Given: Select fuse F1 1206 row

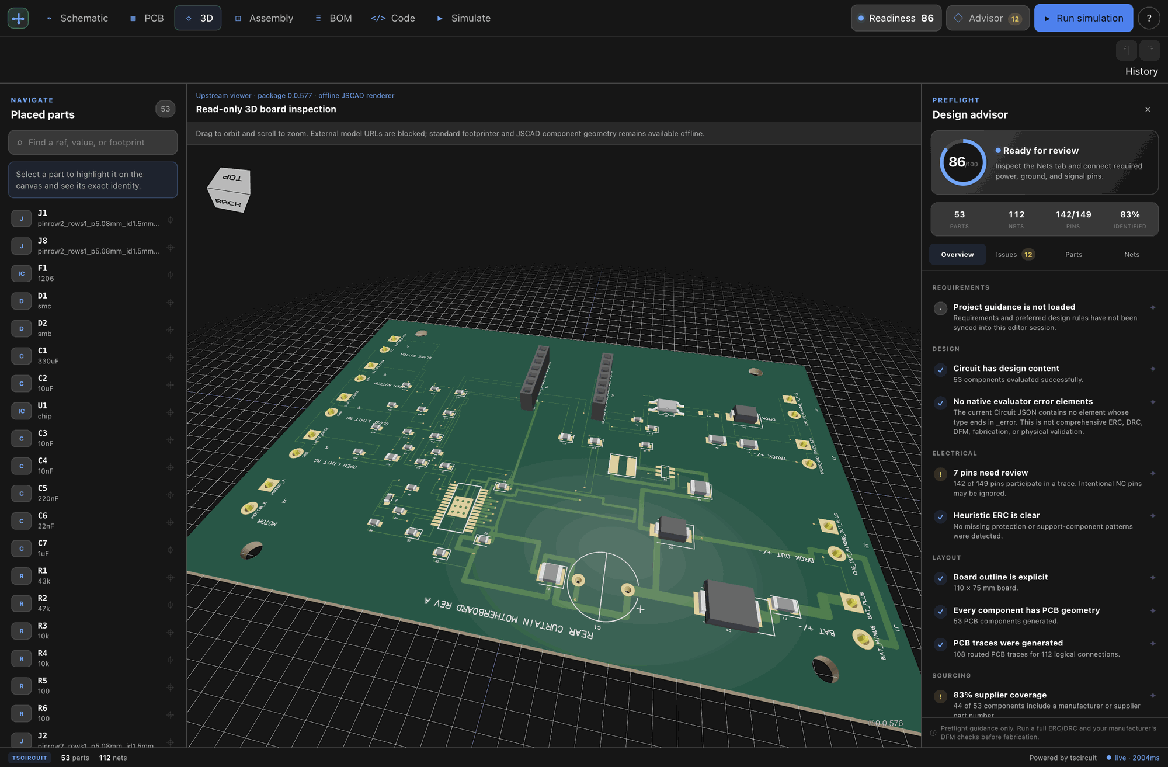Looking at the screenshot, I should [93, 273].
